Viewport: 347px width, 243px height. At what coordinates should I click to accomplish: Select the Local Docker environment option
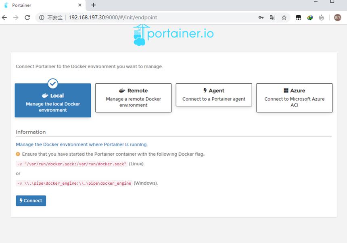[x=53, y=100]
